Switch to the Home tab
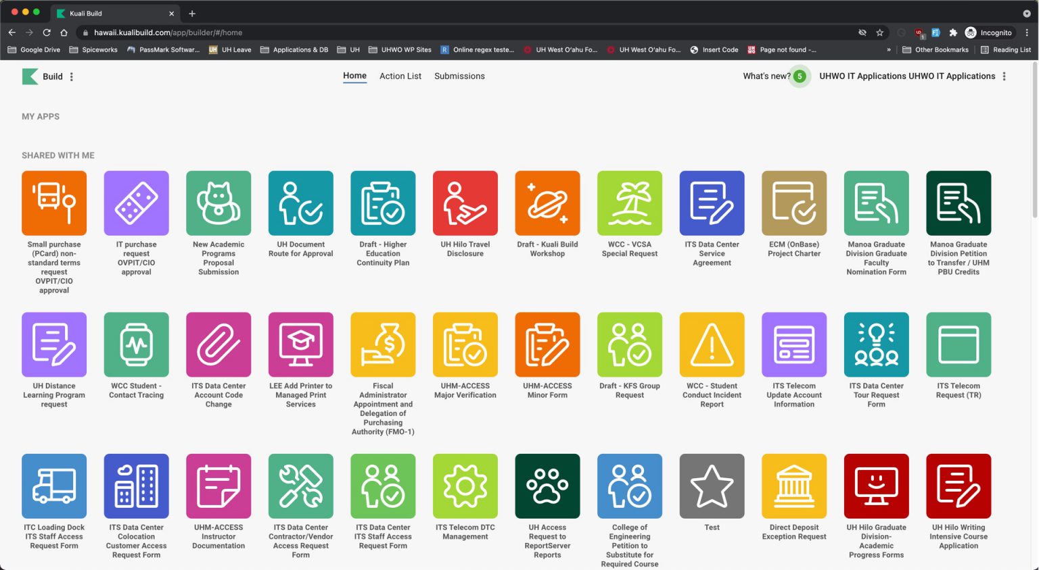 pyautogui.click(x=354, y=76)
